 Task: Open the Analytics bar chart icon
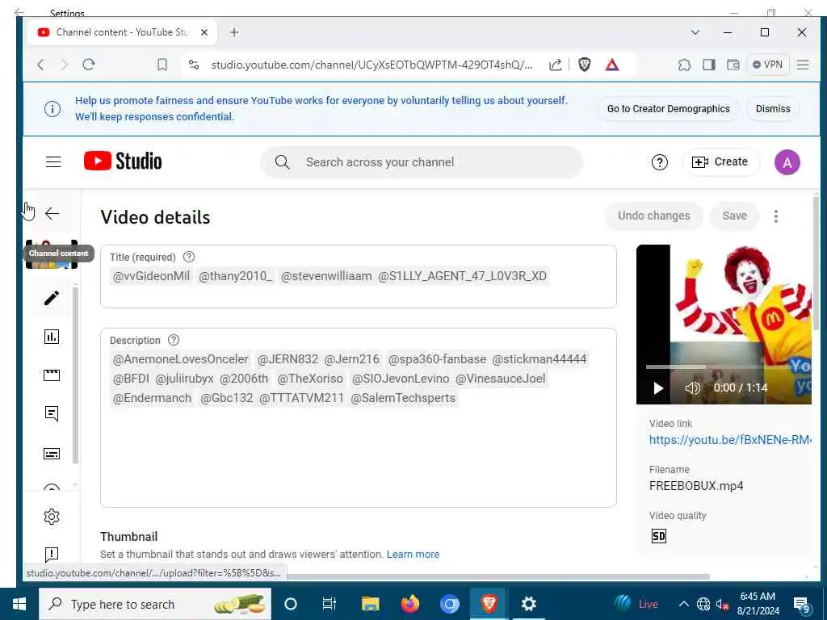click(52, 337)
